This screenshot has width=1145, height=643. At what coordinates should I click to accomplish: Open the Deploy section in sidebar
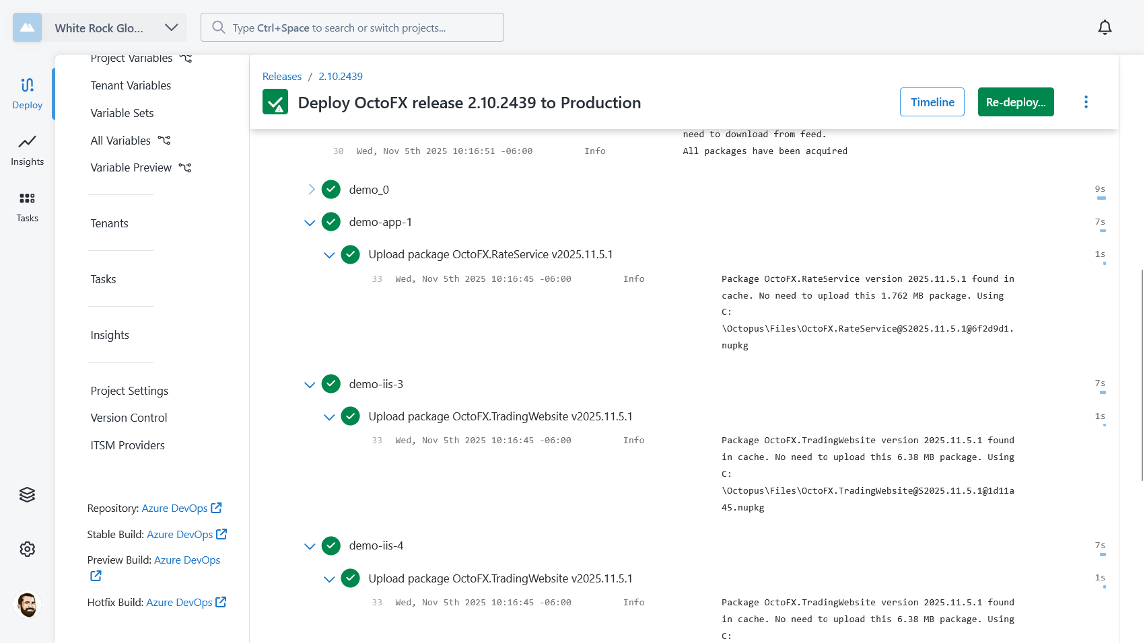27,93
